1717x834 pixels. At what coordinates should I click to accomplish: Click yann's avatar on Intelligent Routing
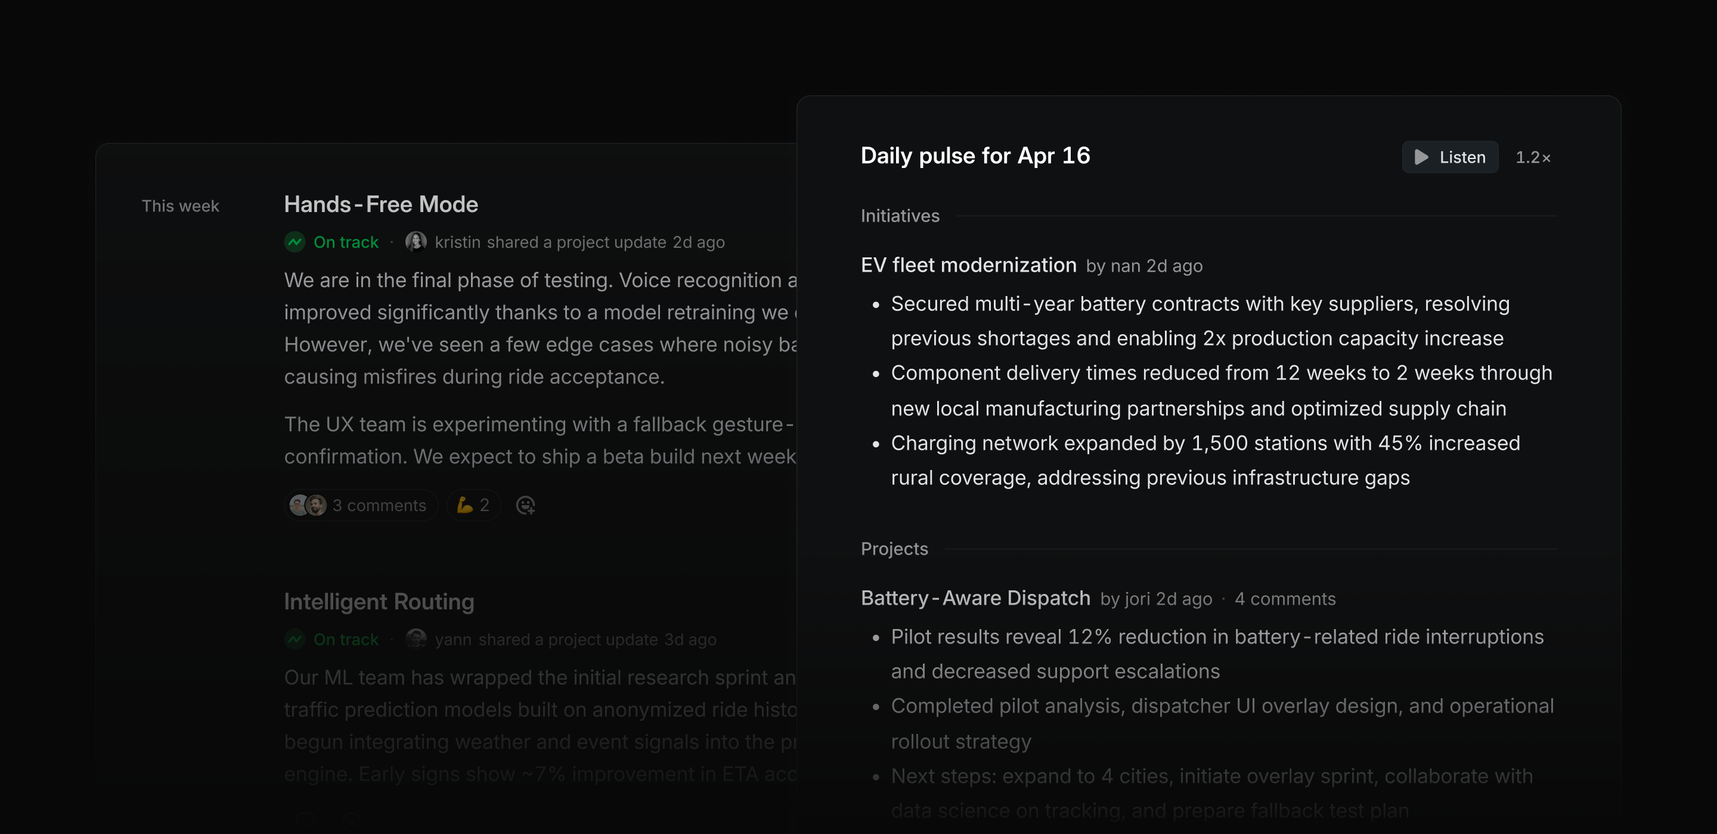point(416,639)
